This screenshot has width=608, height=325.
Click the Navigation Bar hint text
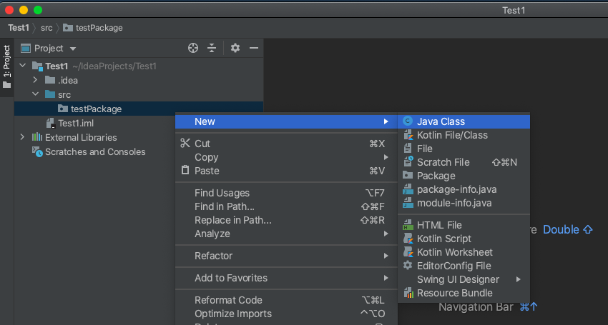(x=476, y=307)
